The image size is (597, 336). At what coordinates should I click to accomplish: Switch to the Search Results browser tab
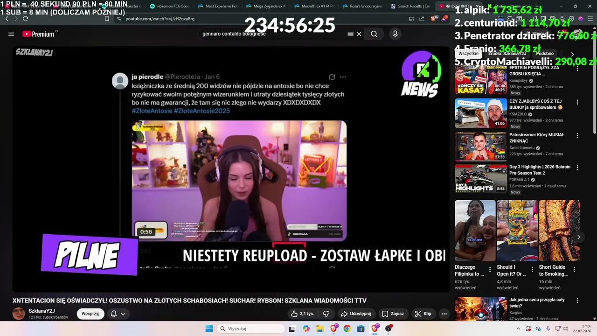411,6
